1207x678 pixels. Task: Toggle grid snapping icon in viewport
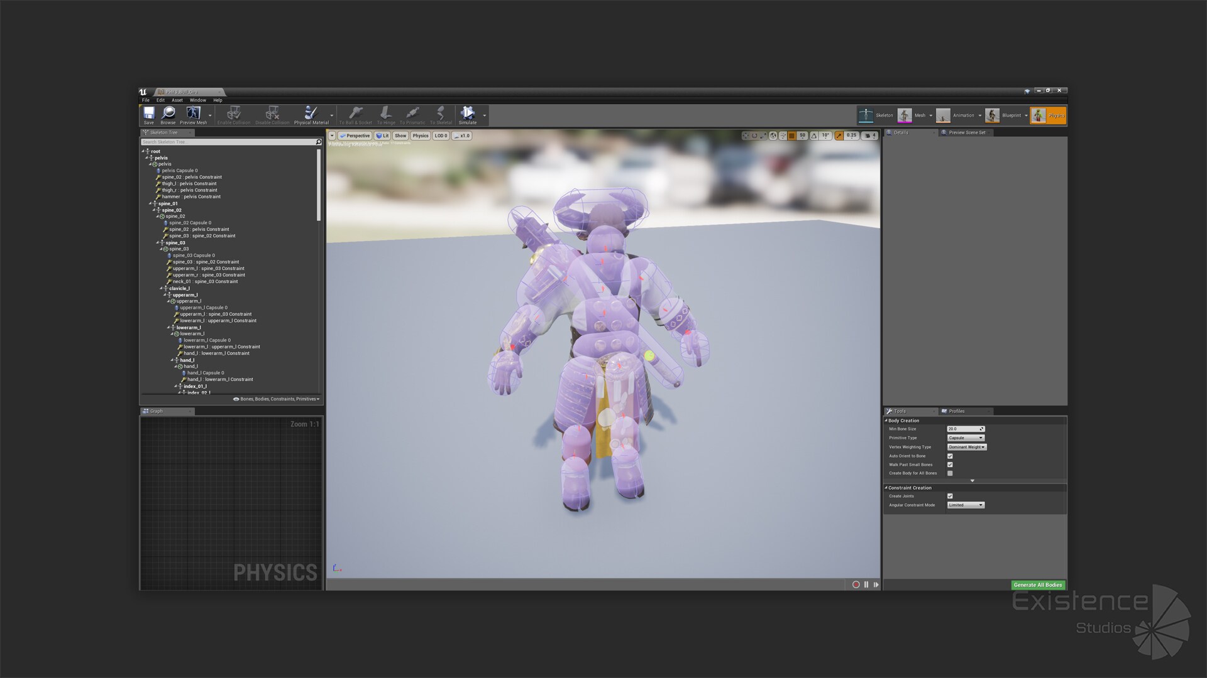(x=792, y=136)
